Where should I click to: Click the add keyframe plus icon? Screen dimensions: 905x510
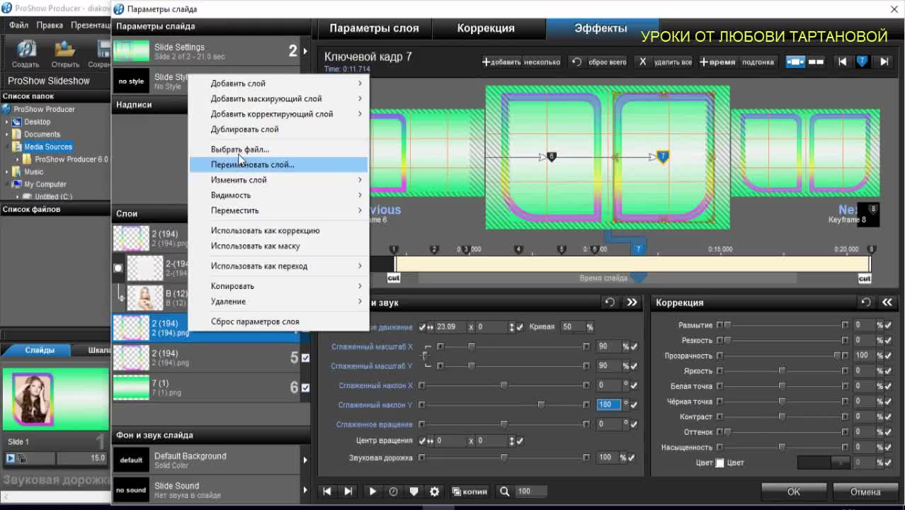click(x=486, y=62)
